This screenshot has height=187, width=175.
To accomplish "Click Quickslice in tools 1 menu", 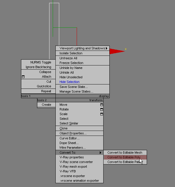I will point(44,86).
